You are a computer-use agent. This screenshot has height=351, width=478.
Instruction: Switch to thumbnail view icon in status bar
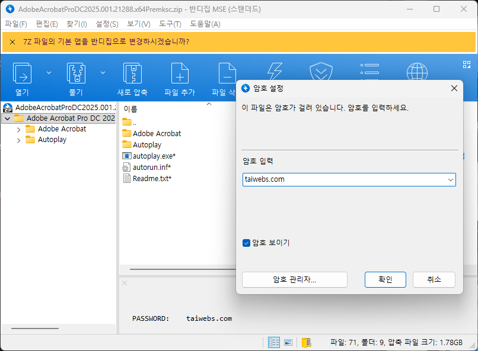(288, 343)
